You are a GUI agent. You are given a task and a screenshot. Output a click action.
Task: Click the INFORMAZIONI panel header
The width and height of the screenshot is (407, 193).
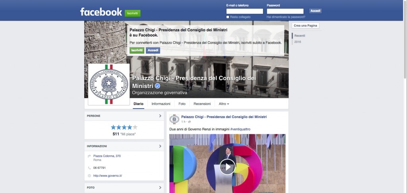[x=124, y=146]
